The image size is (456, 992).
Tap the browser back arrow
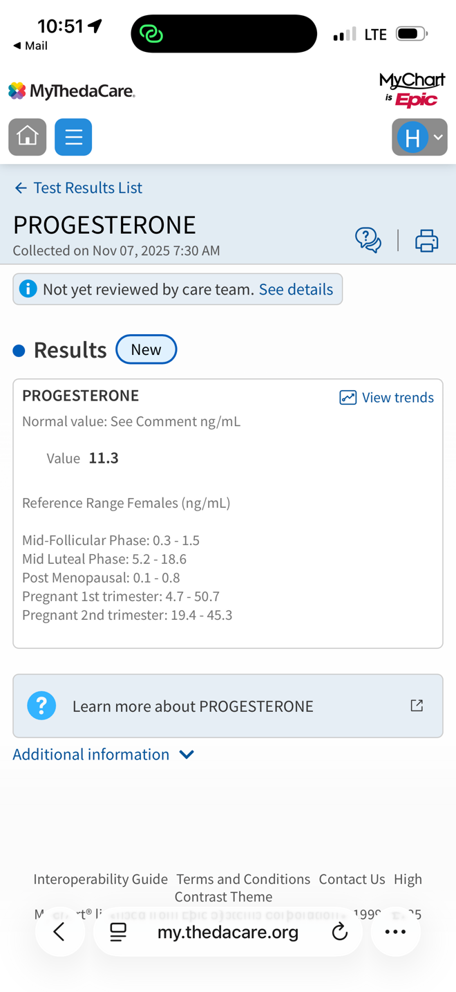point(59,932)
